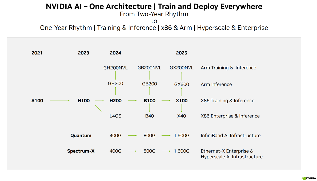This screenshot has width=317, height=181.
Task: Click the 'Arm Training & Inference' description
Action: point(228,68)
